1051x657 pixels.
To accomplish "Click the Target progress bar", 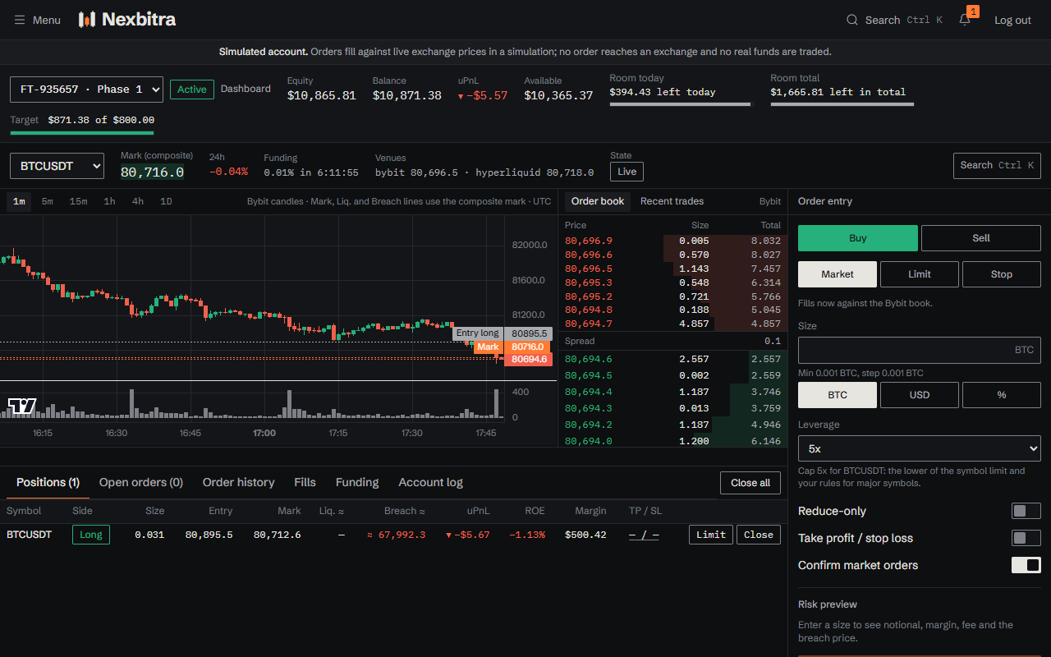I will point(82,132).
